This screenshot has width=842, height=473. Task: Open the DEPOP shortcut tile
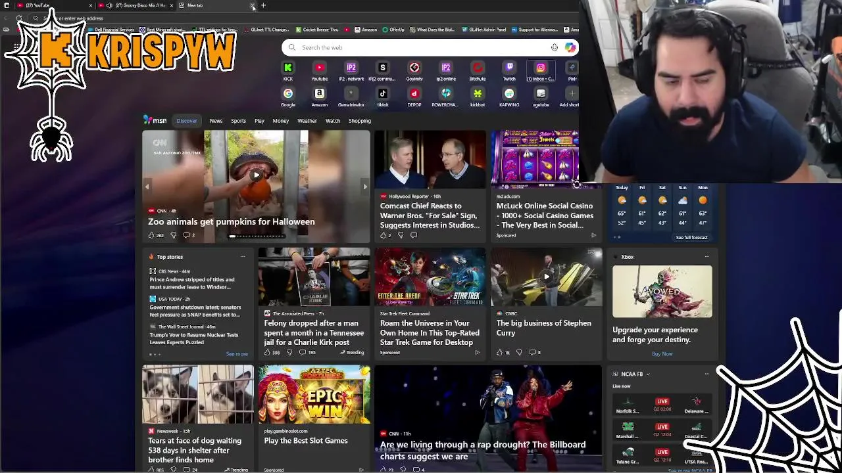coord(414,97)
